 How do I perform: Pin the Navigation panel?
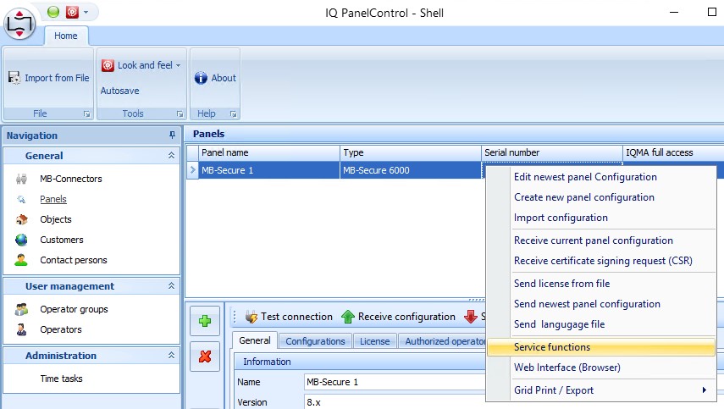[172, 135]
